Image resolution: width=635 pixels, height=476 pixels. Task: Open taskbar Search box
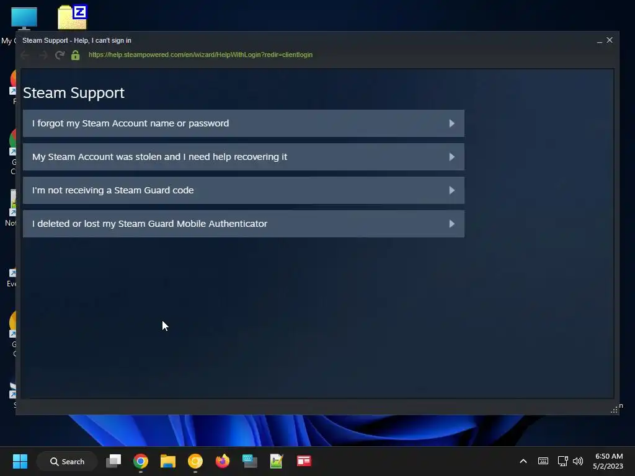click(67, 461)
